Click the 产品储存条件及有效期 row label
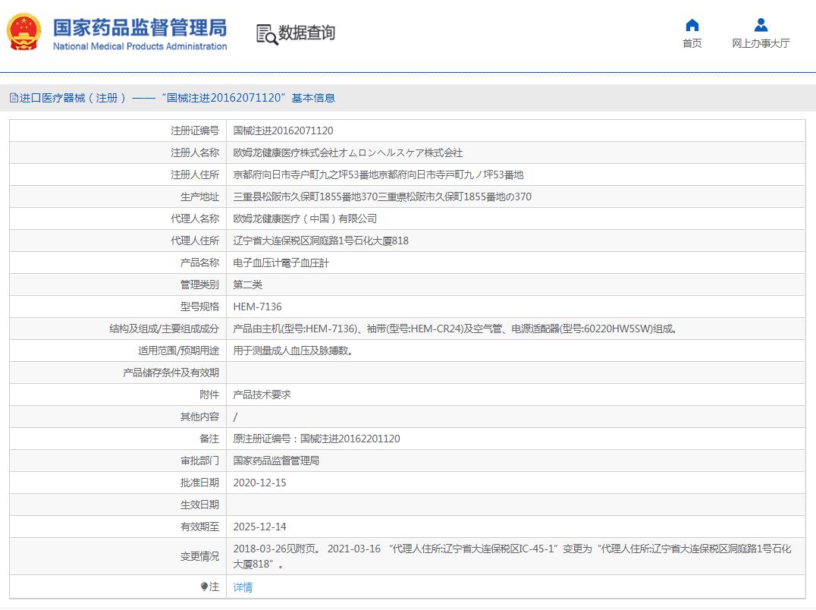 [x=171, y=373]
